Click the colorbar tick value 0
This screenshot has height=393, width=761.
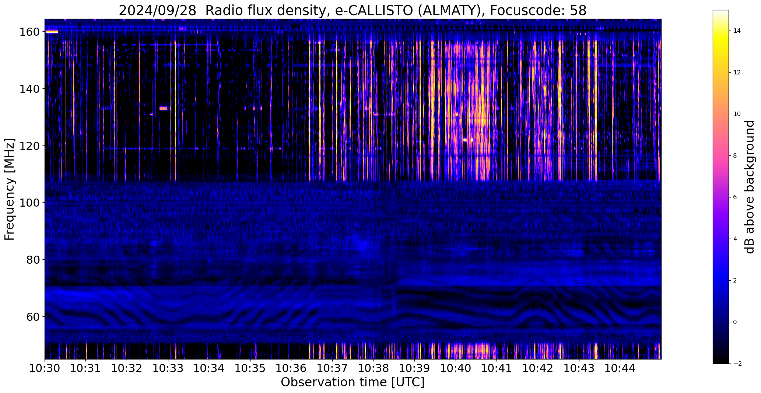tap(735, 322)
